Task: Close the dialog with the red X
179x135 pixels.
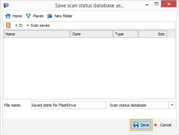Action: (169, 4)
